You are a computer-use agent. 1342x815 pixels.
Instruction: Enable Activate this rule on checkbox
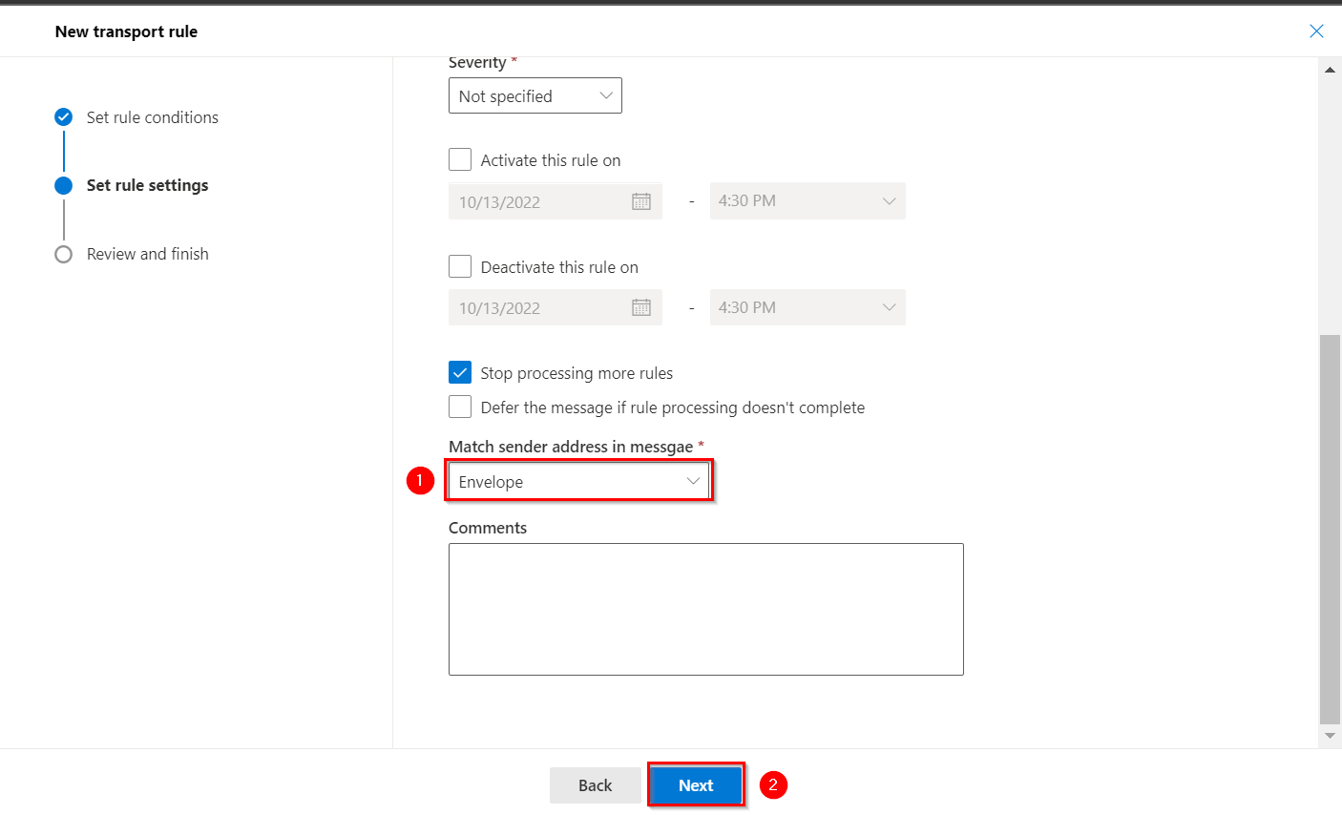pos(460,159)
